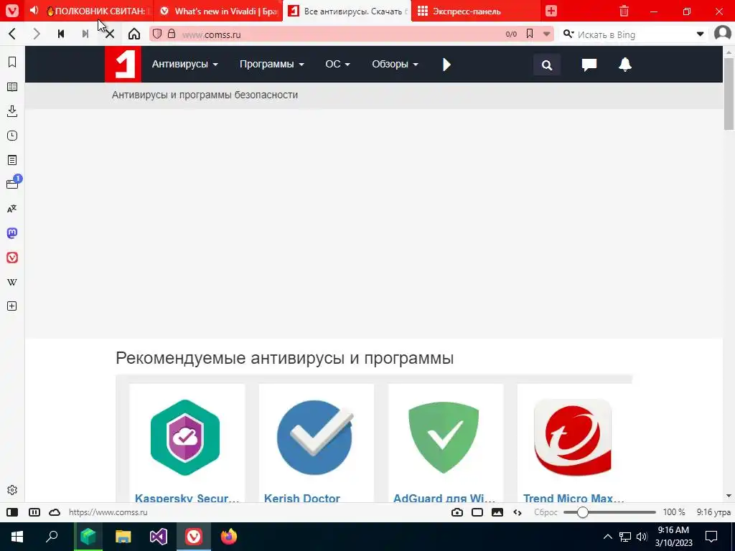The width and height of the screenshot is (735, 551).
Task: Show more site menu items arrow
Action: 446,65
